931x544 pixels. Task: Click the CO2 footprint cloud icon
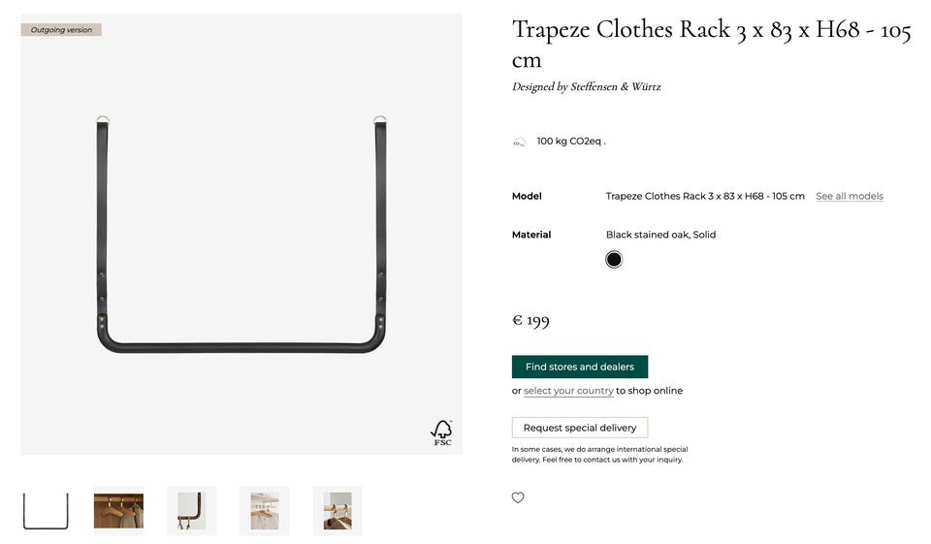point(519,143)
